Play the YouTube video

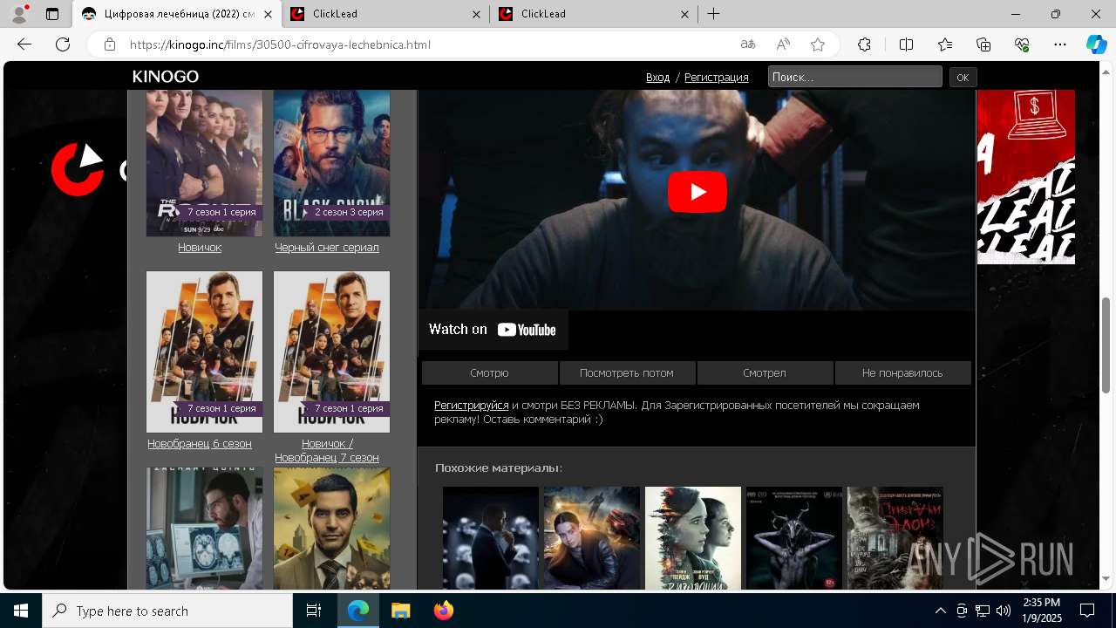point(697,192)
